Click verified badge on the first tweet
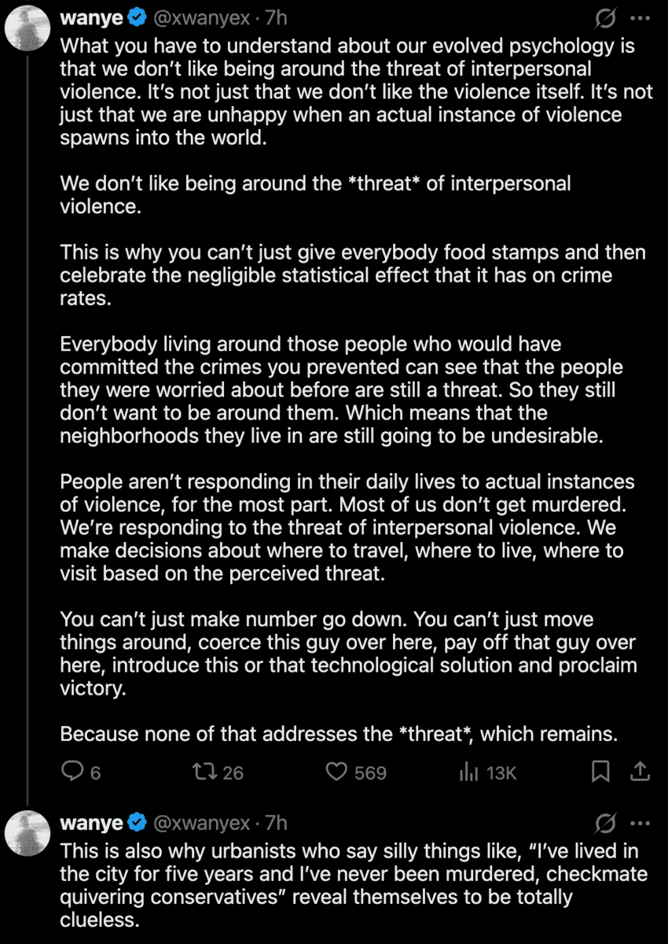Screen dimensions: 668x944 pyautogui.click(x=137, y=17)
